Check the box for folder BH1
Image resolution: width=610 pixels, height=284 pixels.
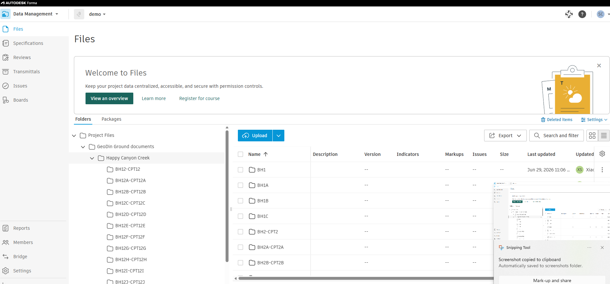(x=240, y=170)
